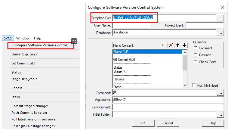This screenshot has width=231, height=134.
Task: Browse for the Command executable
Action: pyautogui.click(x=220, y=92)
